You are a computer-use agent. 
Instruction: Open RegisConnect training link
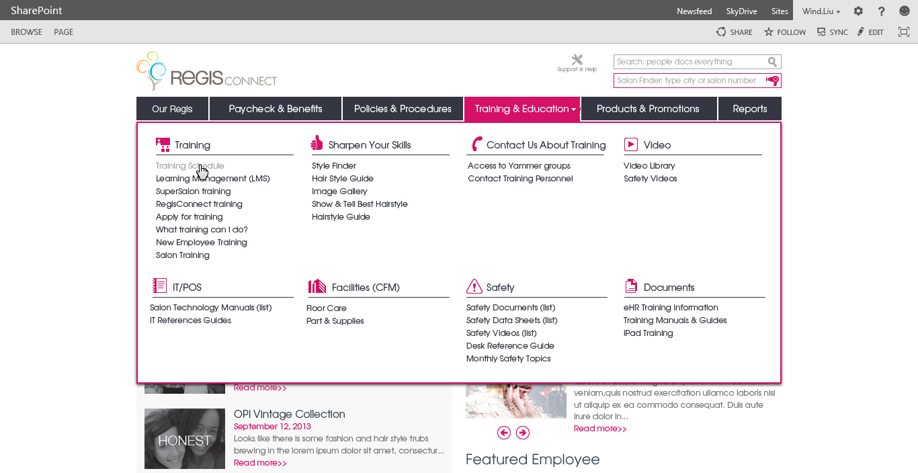[x=199, y=204]
